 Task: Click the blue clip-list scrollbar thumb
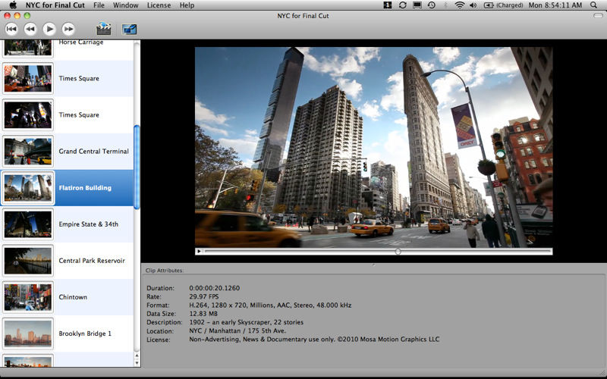(137, 167)
